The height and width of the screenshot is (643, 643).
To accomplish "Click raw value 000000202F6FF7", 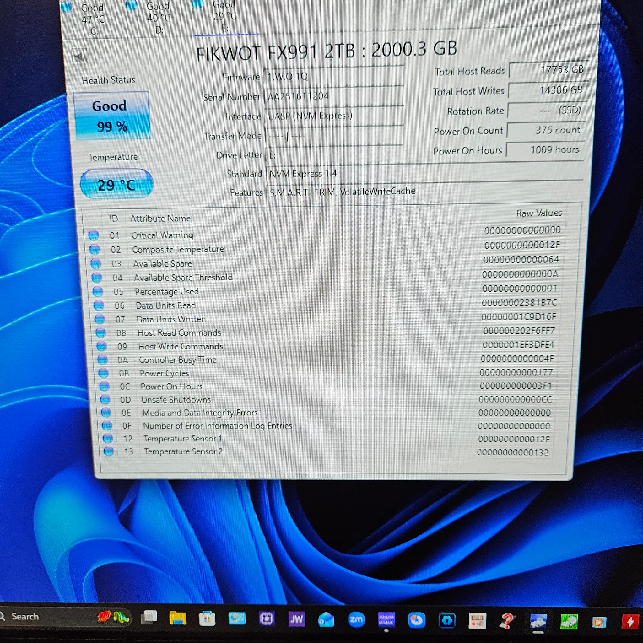I will pos(519,331).
